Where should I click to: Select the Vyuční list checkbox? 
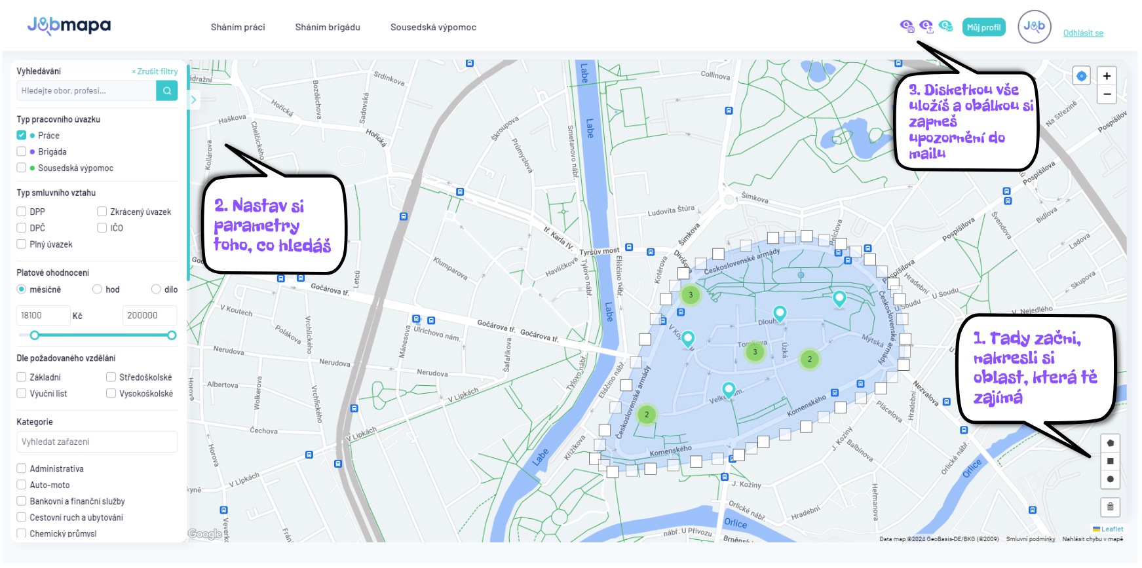[x=22, y=394]
